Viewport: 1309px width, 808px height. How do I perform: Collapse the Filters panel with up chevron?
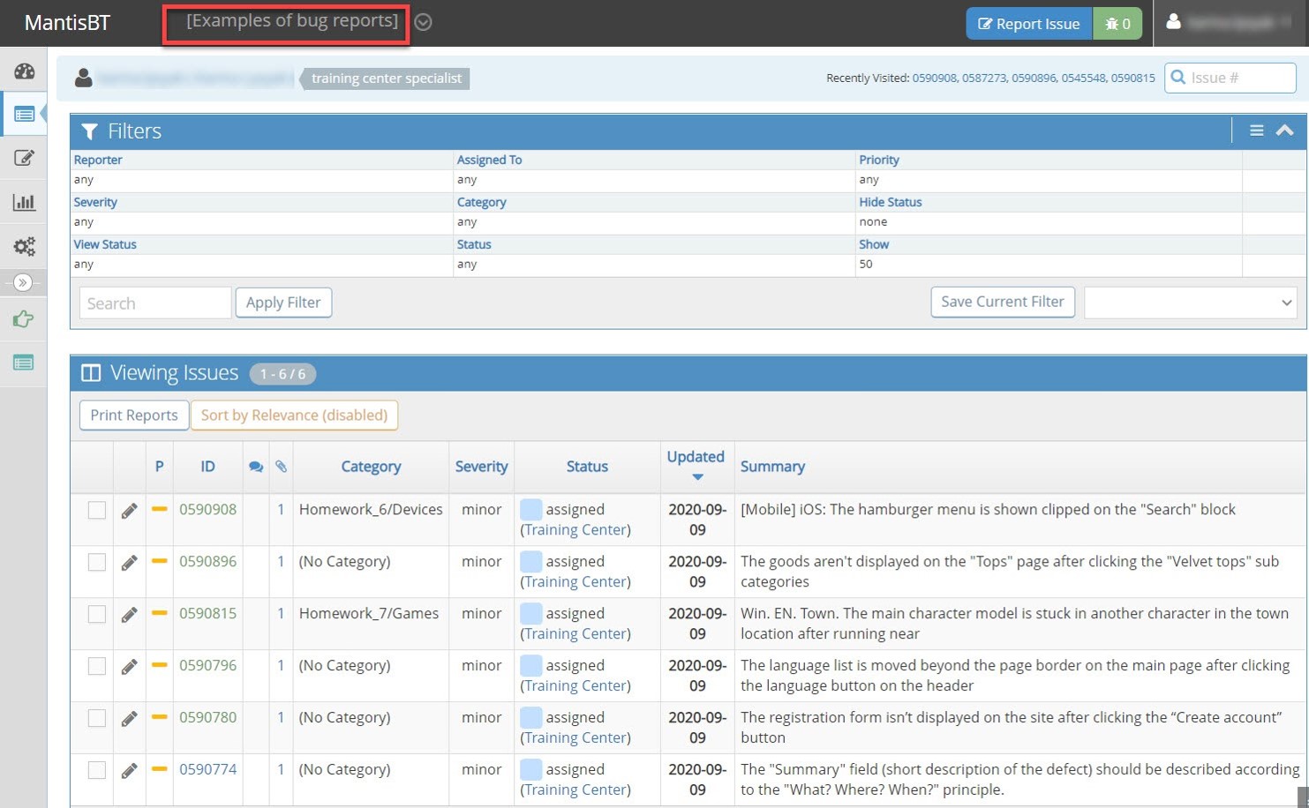point(1285,131)
